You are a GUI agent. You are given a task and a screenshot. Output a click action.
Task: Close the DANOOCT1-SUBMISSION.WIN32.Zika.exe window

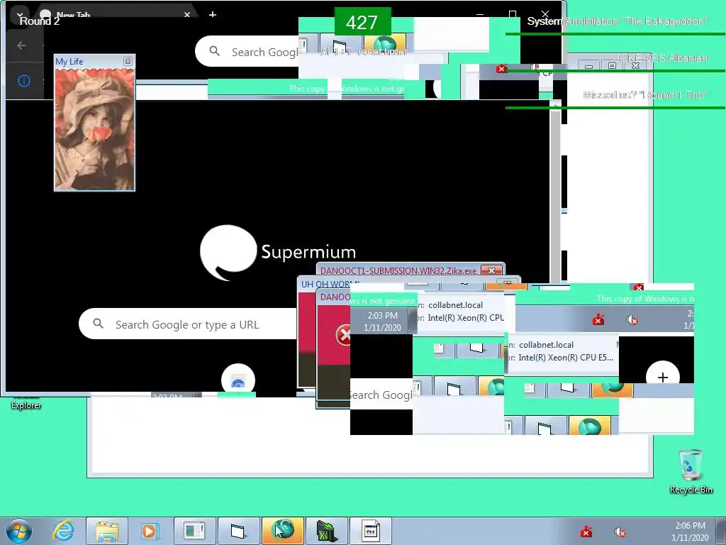tap(492, 270)
